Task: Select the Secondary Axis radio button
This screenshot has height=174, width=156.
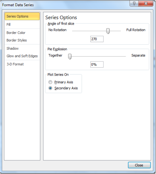Action: [50, 88]
